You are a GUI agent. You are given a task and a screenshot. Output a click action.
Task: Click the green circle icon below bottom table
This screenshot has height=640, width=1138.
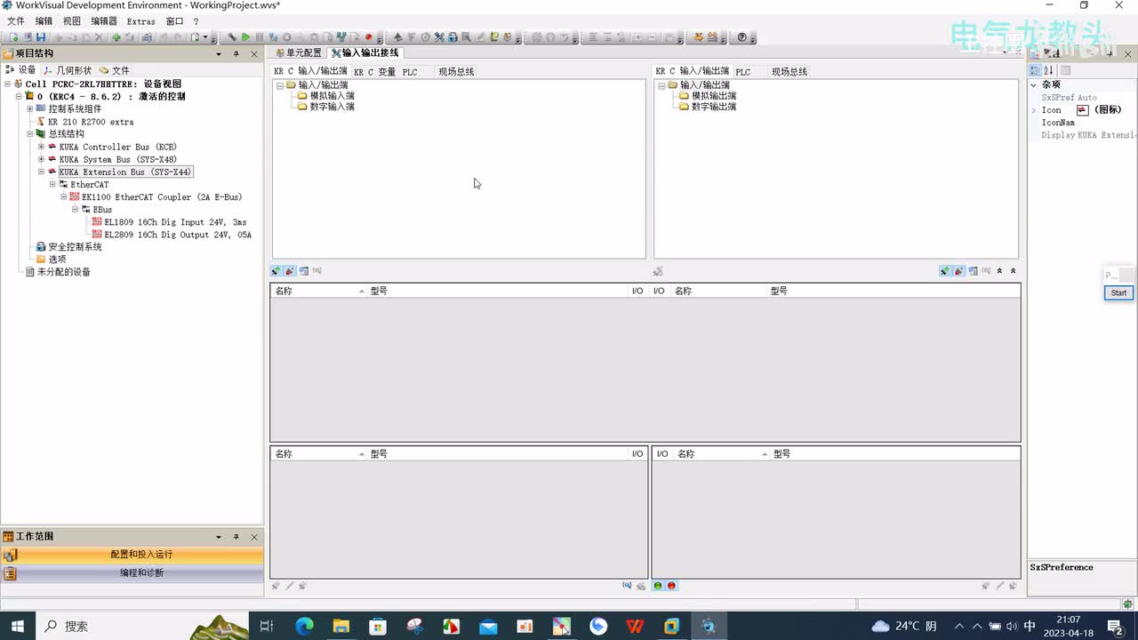[658, 586]
